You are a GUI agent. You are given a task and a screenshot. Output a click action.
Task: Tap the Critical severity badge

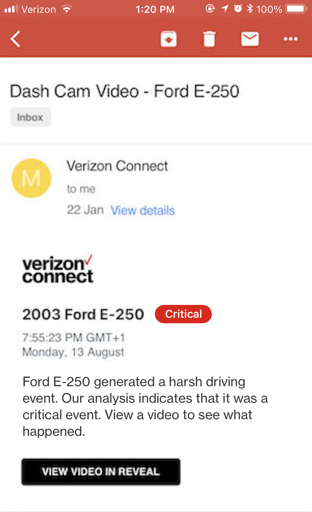[183, 314]
